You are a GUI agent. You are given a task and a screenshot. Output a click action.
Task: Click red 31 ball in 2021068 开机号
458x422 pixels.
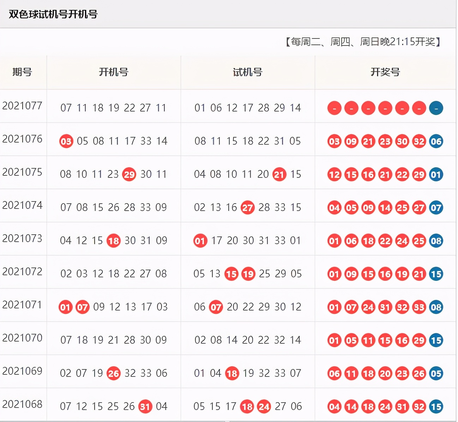[x=145, y=406]
